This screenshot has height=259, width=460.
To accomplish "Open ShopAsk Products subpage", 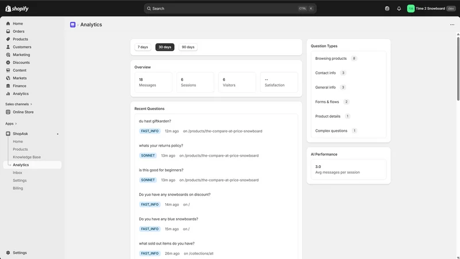I will tap(20, 149).
